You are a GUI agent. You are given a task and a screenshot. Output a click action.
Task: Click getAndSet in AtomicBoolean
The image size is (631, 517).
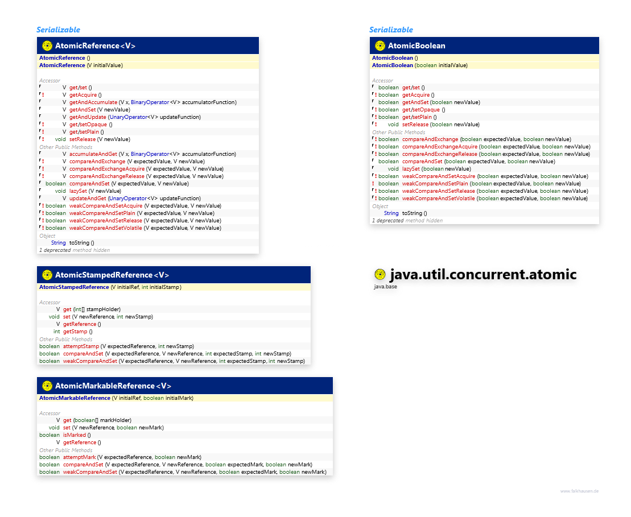click(x=415, y=102)
